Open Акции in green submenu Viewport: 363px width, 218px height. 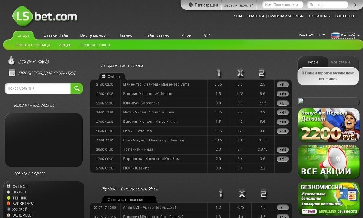click(x=65, y=45)
